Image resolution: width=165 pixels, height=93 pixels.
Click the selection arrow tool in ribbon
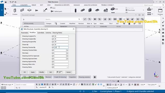(x=5, y=9)
